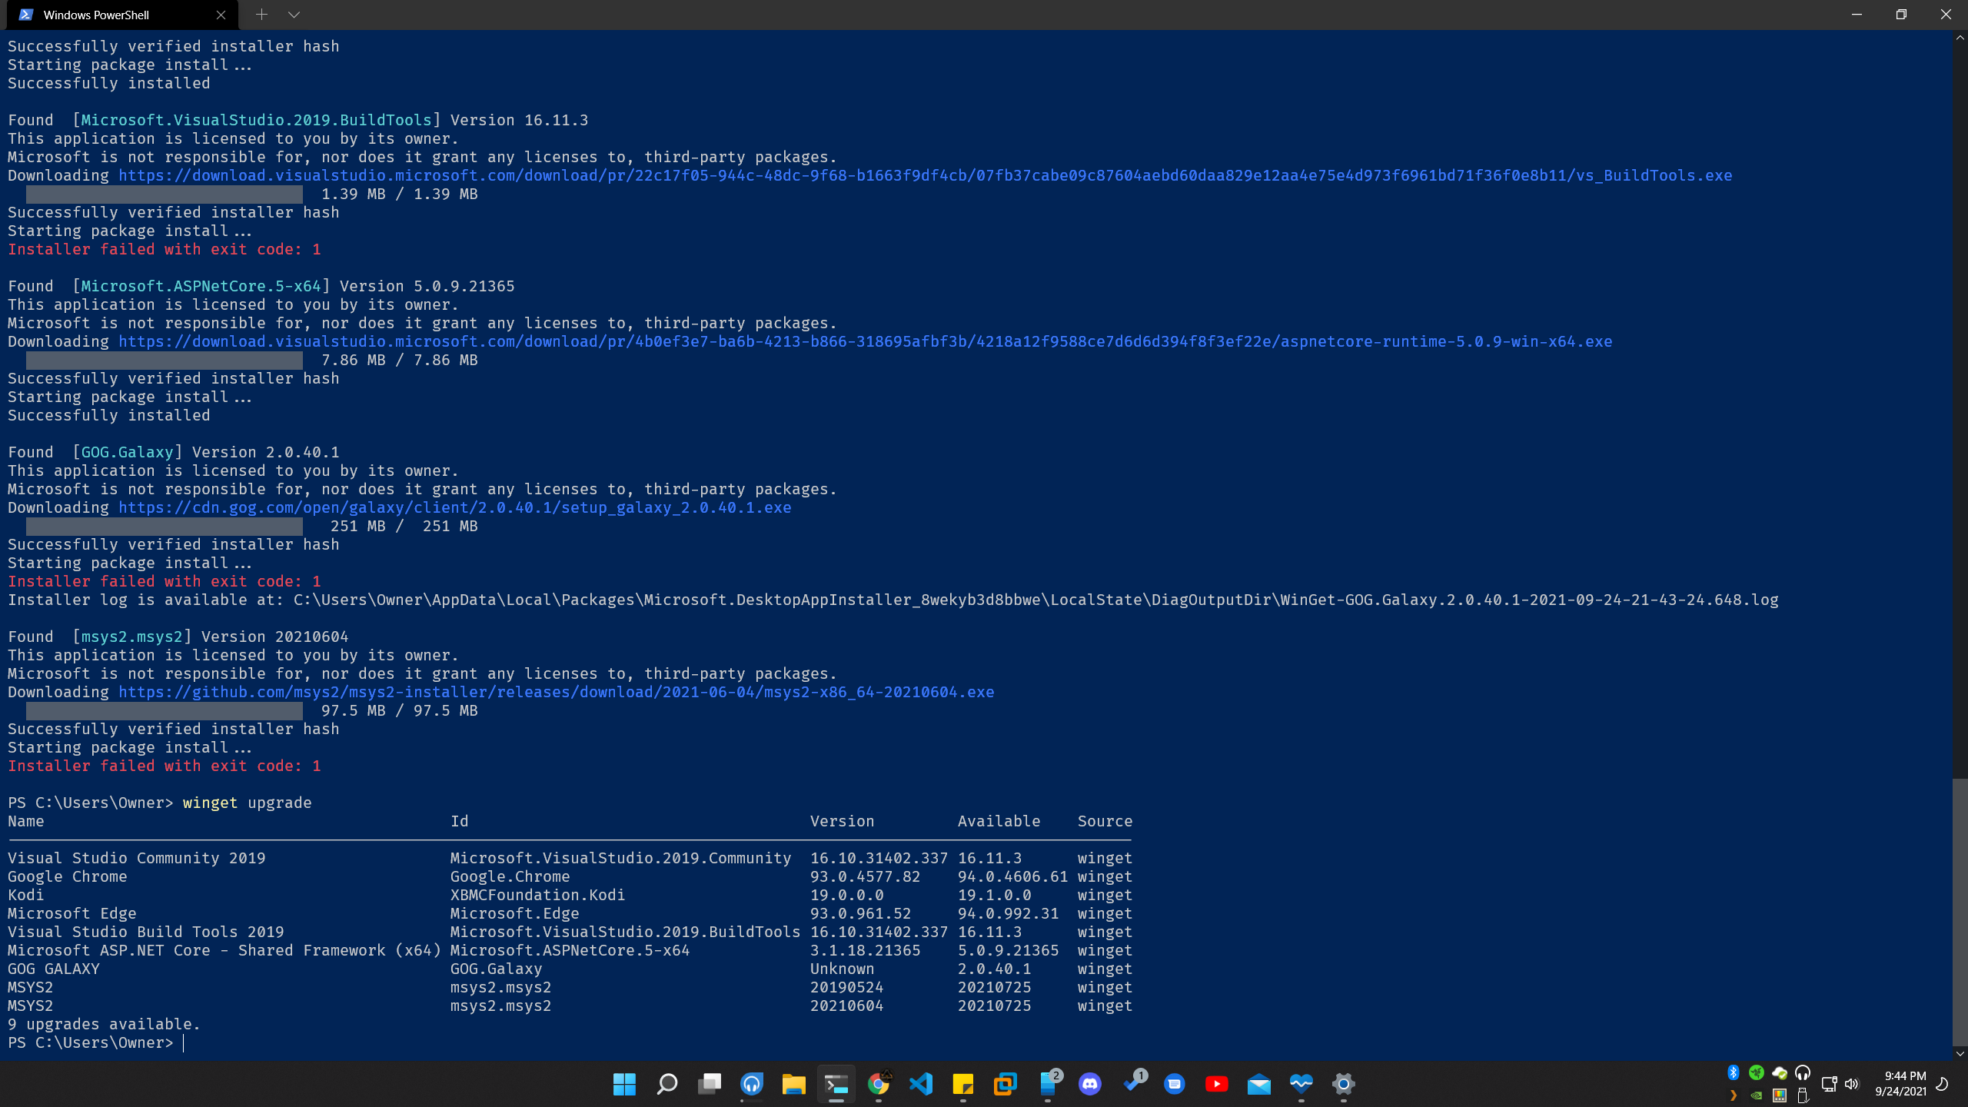Screen dimensions: 1968x1107
Task: Click the Microsoft Edge row name
Action: [x=71, y=913]
